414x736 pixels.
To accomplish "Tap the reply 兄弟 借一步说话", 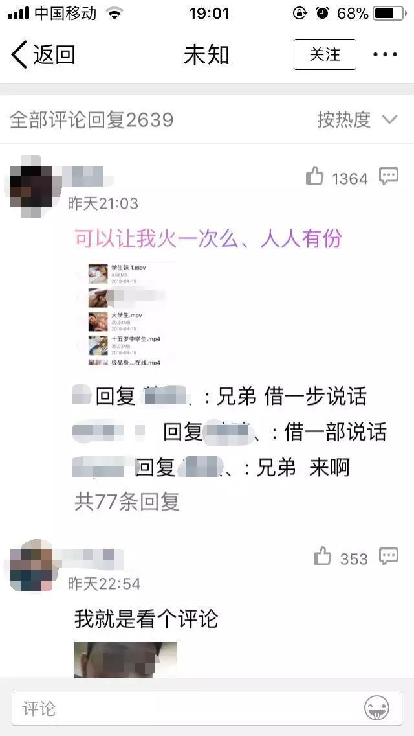I will pos(291,396).
